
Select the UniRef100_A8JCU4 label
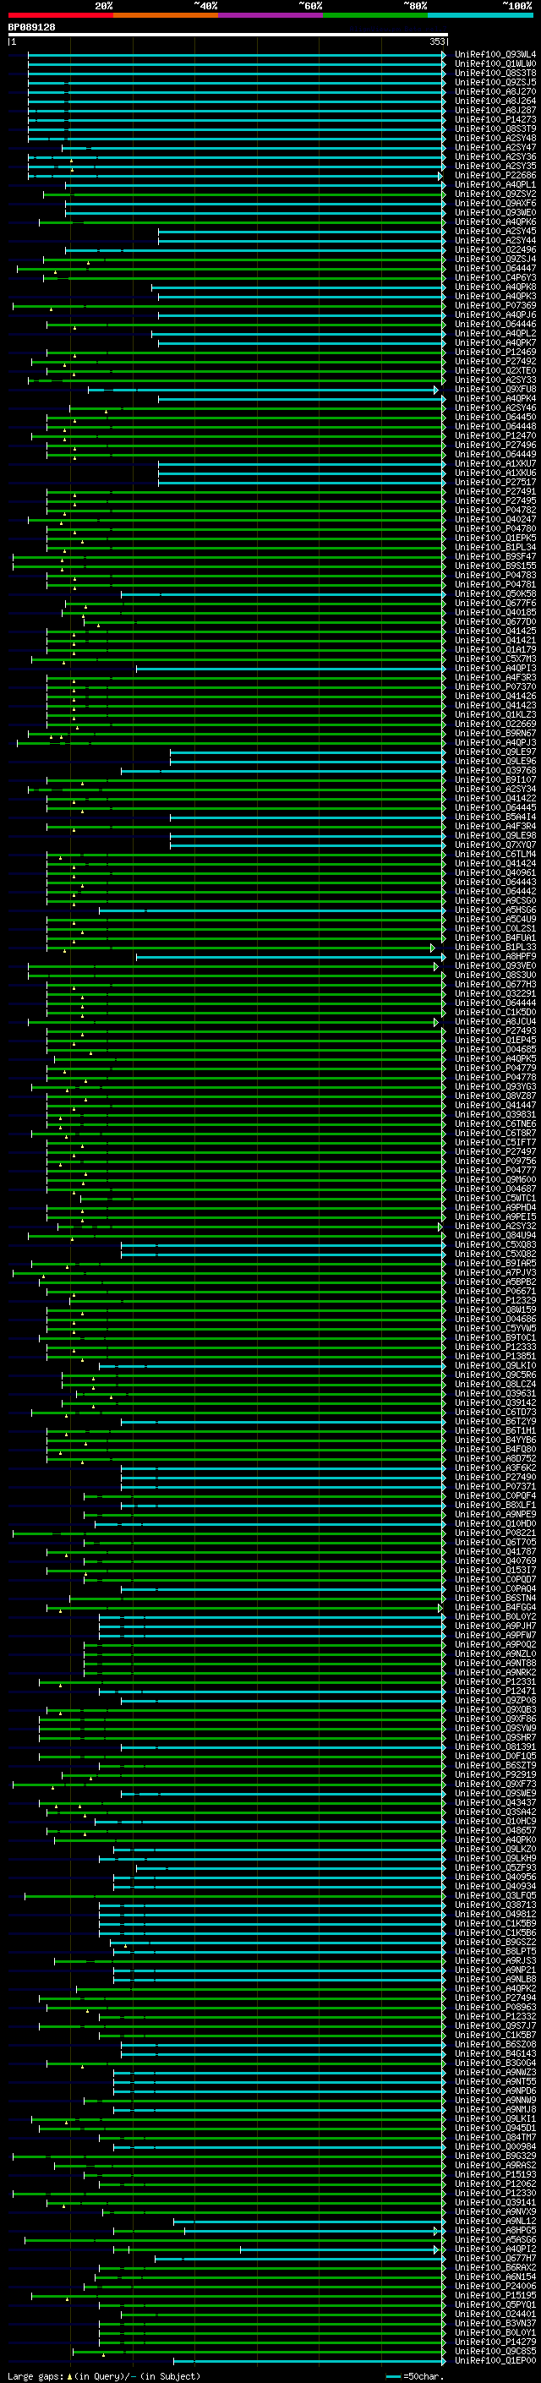tap(495, 1021)
